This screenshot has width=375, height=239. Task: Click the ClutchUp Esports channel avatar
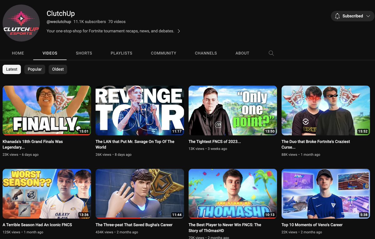[x=21, y=23]
